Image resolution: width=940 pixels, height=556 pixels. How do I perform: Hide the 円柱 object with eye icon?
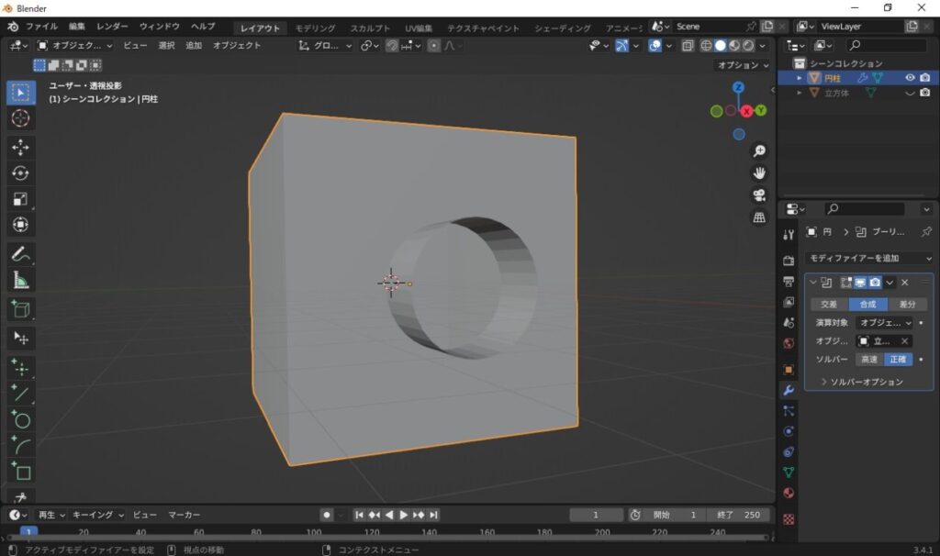[x=911, y=78]
